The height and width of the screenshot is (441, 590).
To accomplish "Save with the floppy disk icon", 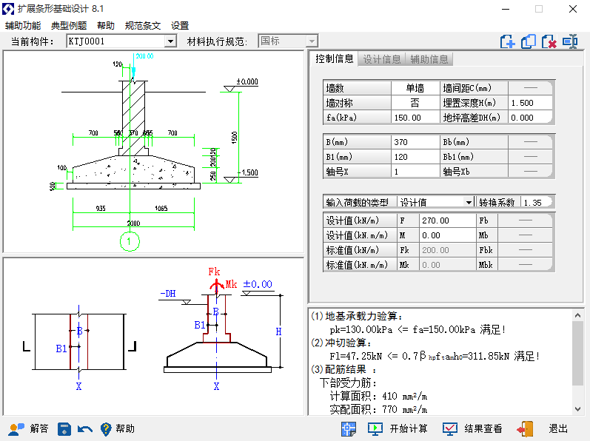I will 64,429.
